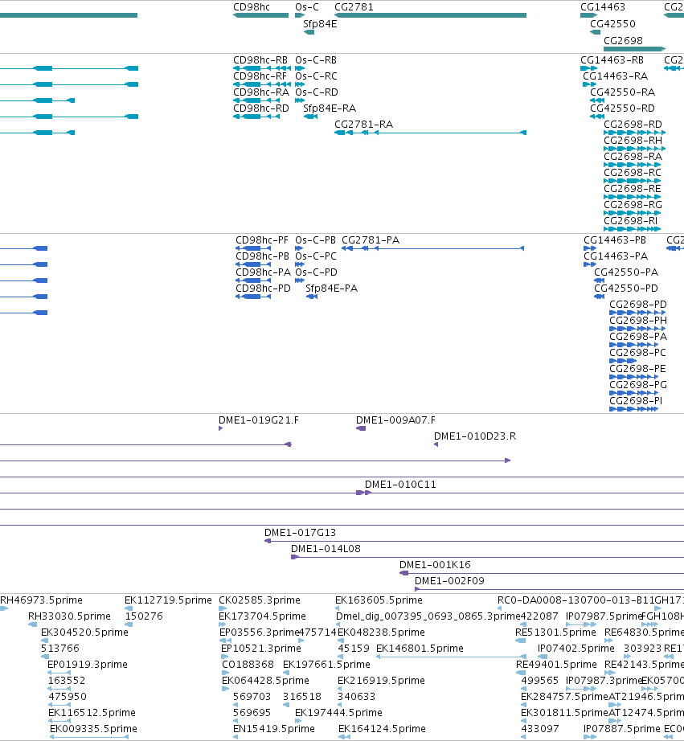Click transcript Os-C-RD
684x741 pixels.
point(316,92)
